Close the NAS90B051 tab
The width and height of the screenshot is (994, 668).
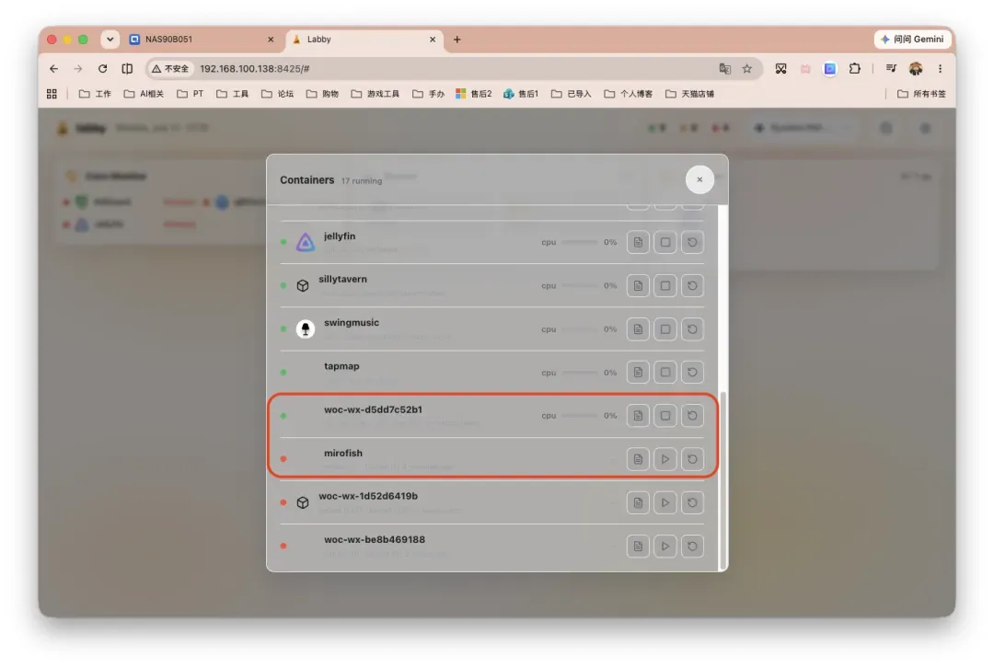click(271, 40)
